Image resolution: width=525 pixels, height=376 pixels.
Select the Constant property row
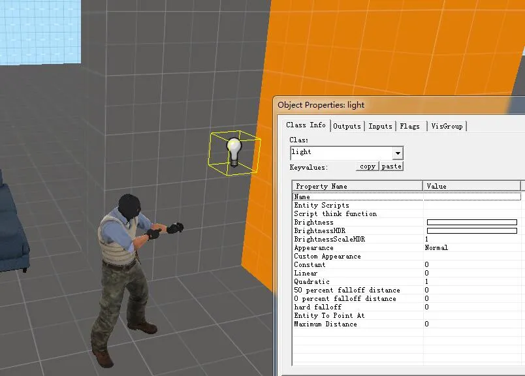(x=407, y=264)
